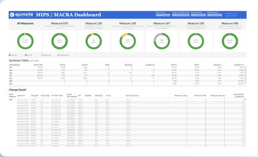Click the yellow Missing # legend swatch
Screen dimensions: 258x157
[x=42, y=55]
